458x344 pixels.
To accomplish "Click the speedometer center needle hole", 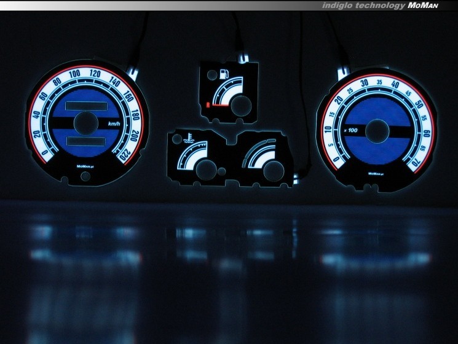I will 85,123.
